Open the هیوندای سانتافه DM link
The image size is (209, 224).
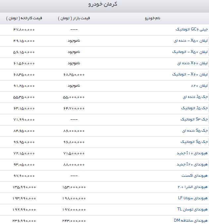pyautogui.click(x=191, y=221)
